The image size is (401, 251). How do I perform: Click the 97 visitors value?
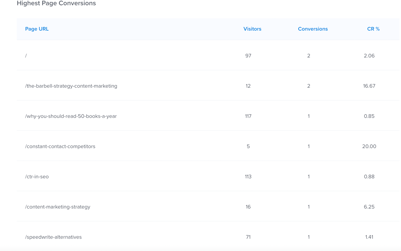coord(248,56)
